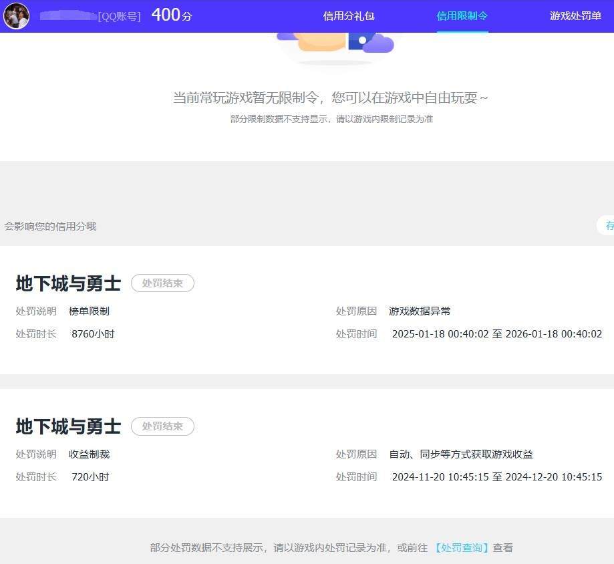Click 处罚结束 badge for 收益制裁 record
The width and height of the screenshot is (614, 564).
[162, 426]
